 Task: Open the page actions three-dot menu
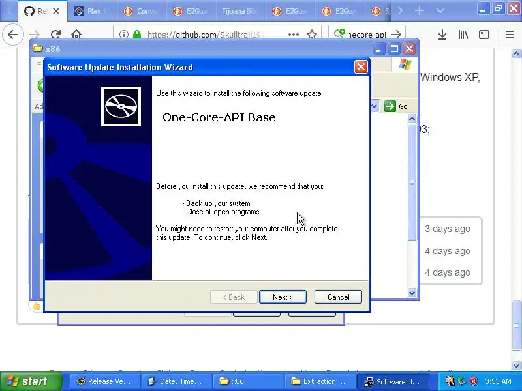point(293,35)
